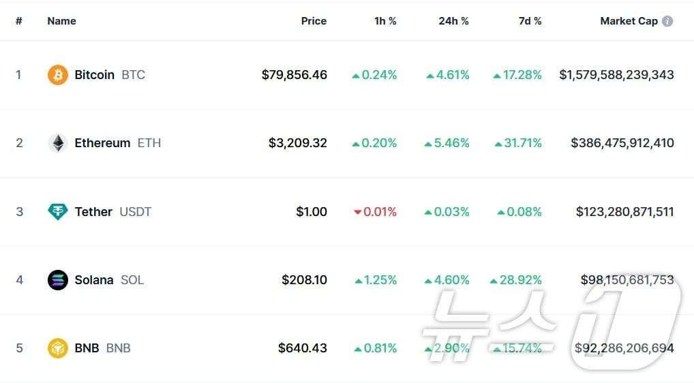Click the Tether logo icon

click(58, 212)
